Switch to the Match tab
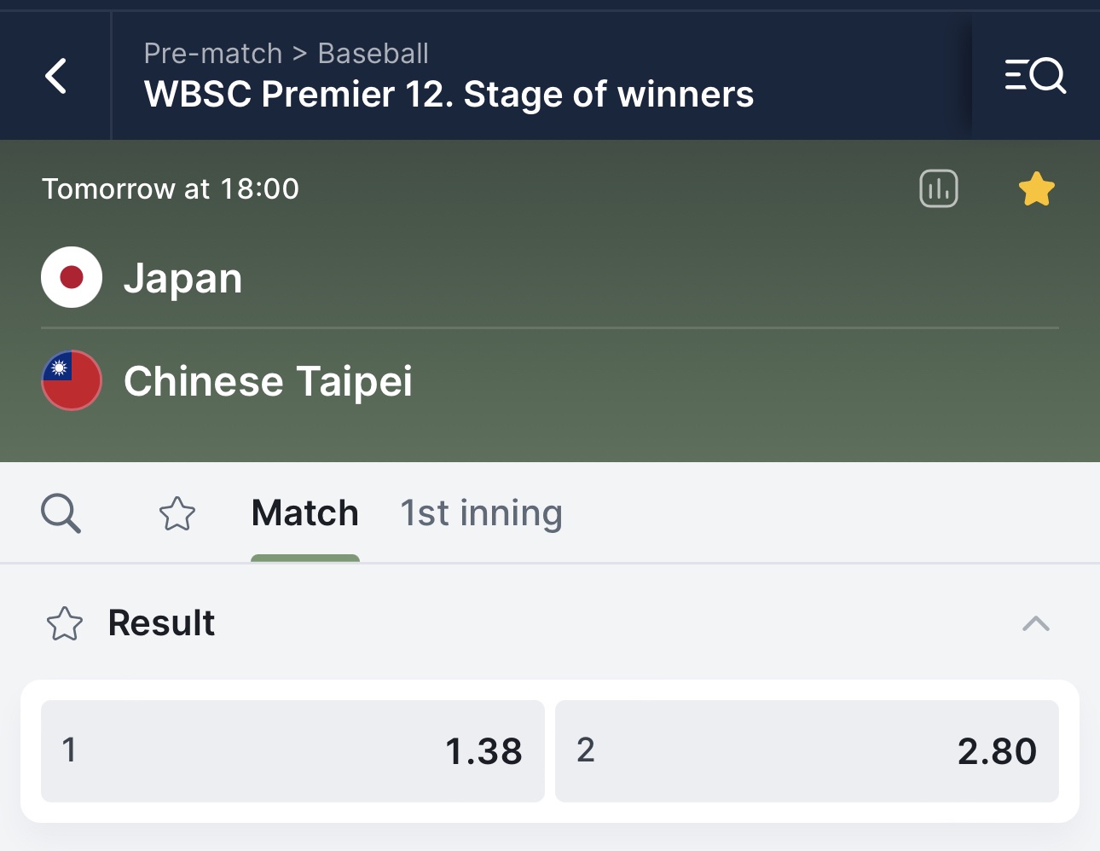1100x851 pixels. [304, 513]
